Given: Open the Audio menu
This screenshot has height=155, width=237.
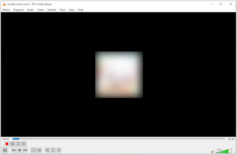Looking at the screenshot, I should [30, 10].
